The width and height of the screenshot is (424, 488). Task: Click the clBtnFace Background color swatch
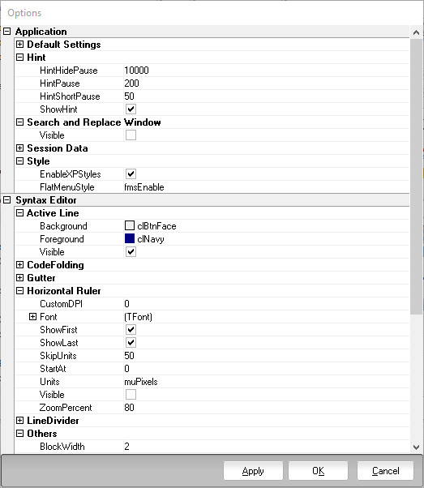tap(130, 225)
